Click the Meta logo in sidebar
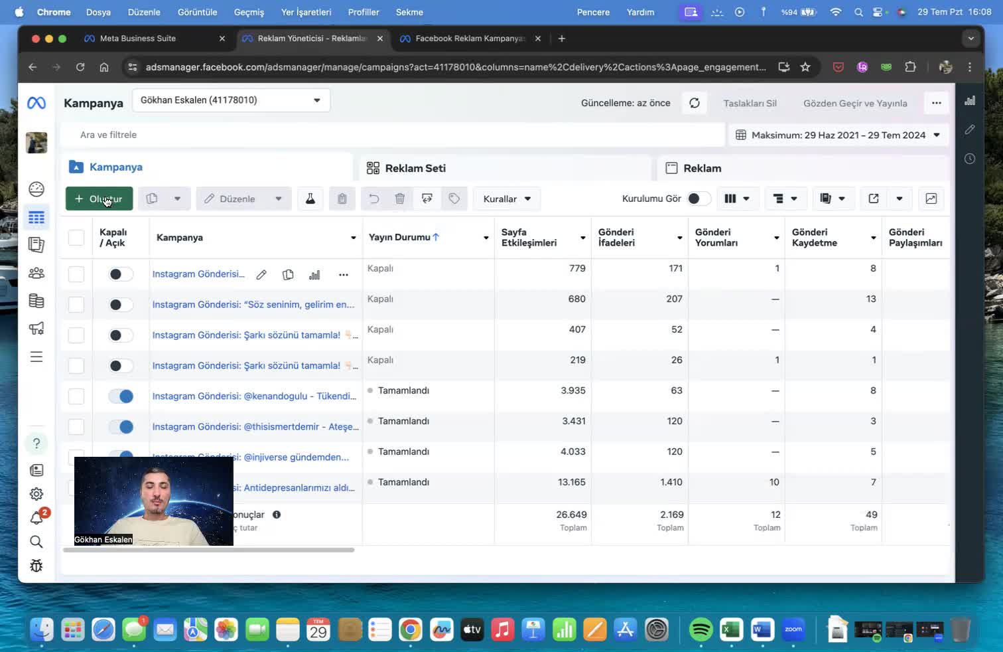The width and height of the screenshot is (1003, 652). (x=36, y=103)
